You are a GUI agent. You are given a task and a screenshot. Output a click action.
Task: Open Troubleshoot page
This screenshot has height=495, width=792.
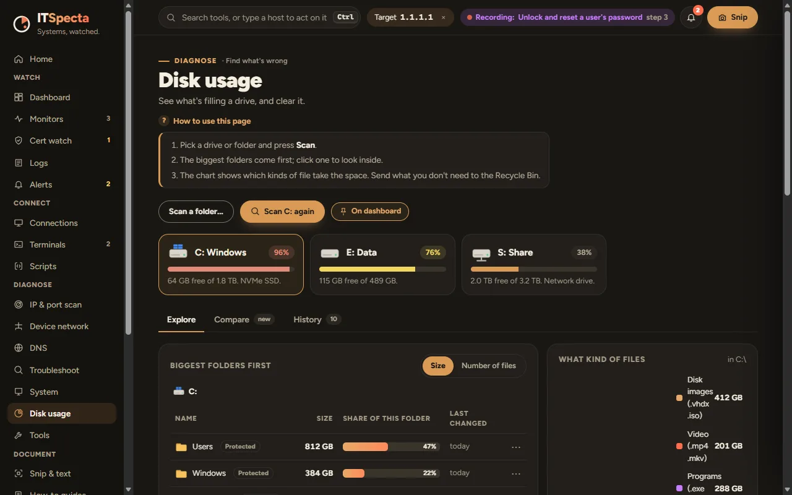[x=62, y=370]
